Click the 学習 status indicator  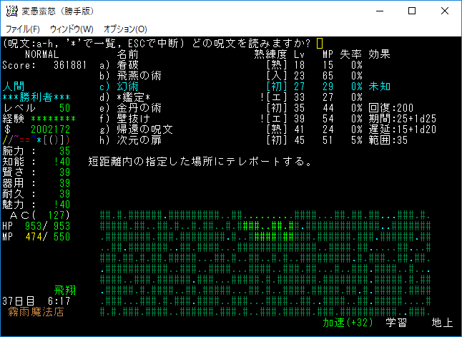(x=397, y=323)
